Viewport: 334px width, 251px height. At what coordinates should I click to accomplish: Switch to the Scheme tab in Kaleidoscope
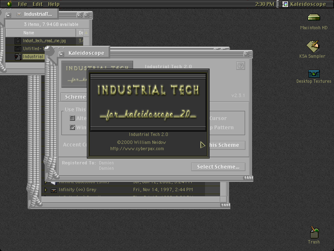tap(74, 97)
